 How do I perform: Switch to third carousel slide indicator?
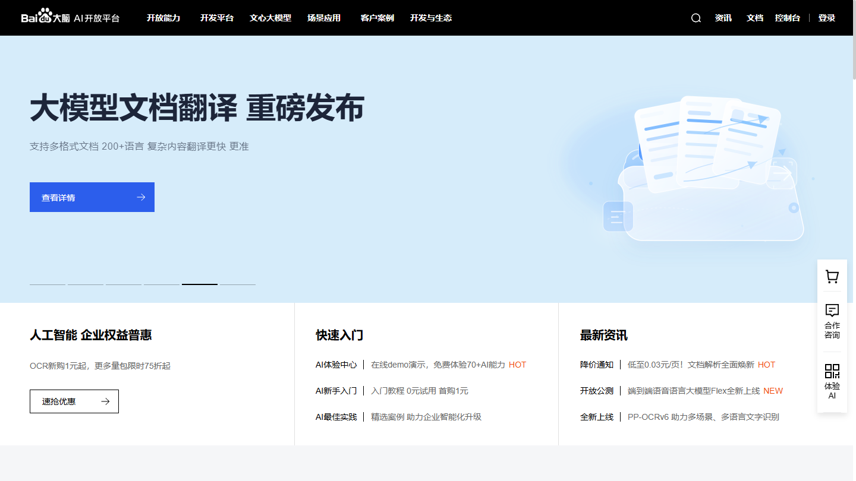(x=124, y=284)
